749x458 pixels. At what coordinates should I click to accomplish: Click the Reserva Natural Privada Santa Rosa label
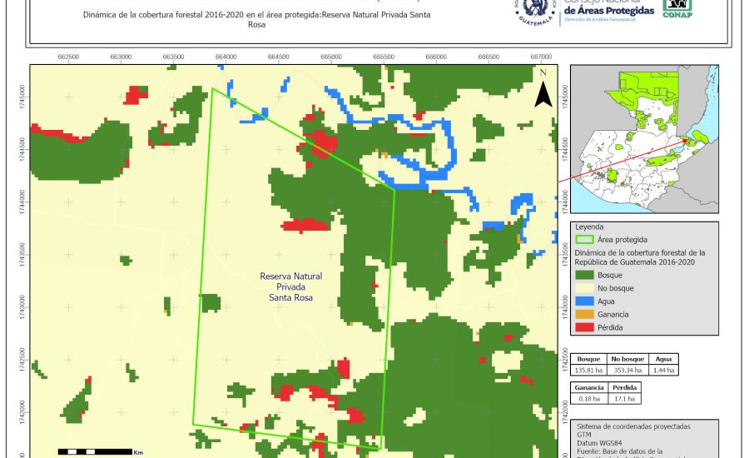point(291,286)
